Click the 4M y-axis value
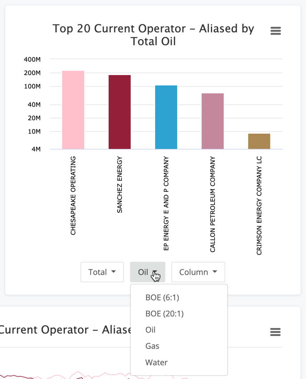 coord(36,149)
